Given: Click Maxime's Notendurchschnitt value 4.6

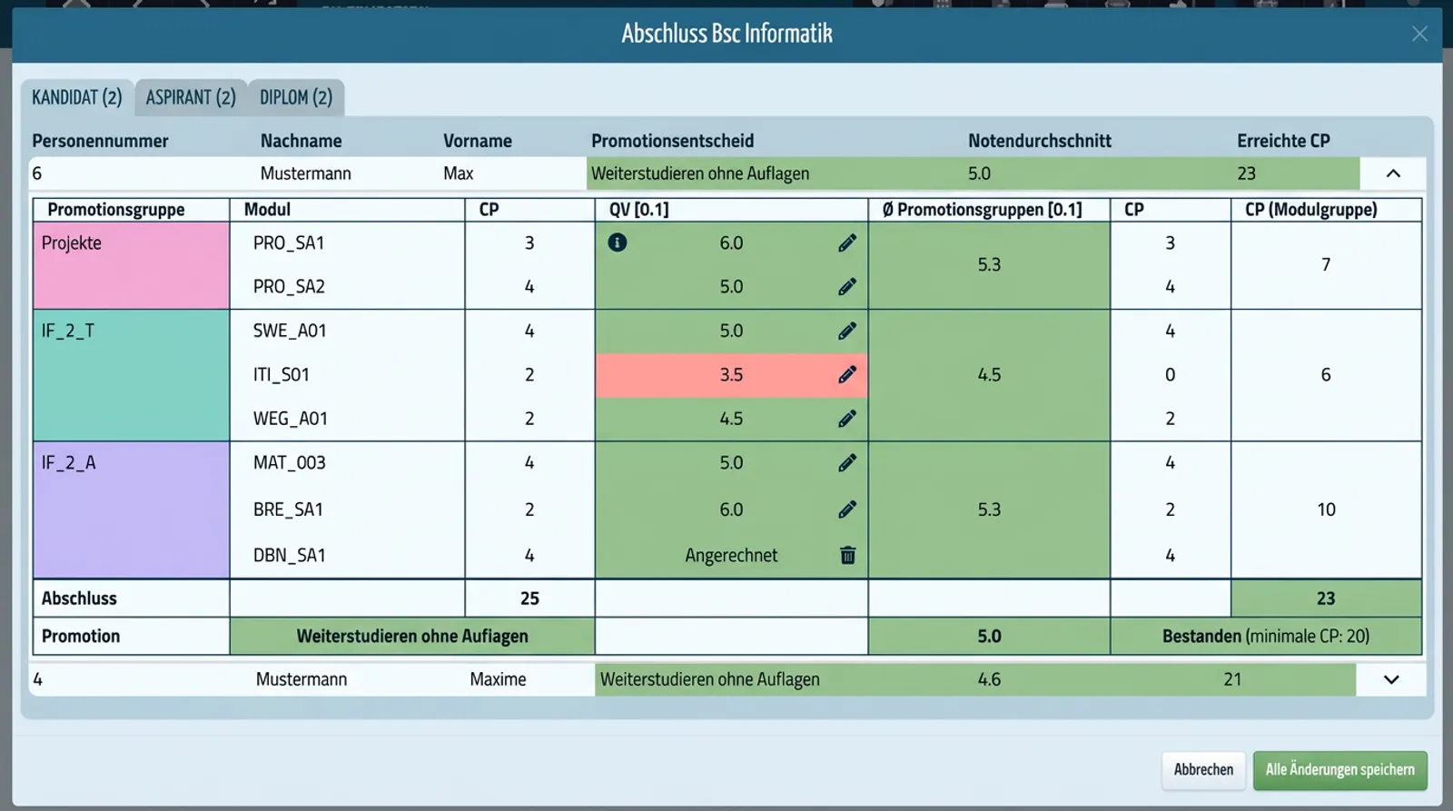Looking at the screenshot, I should click(x=989, y=679).
